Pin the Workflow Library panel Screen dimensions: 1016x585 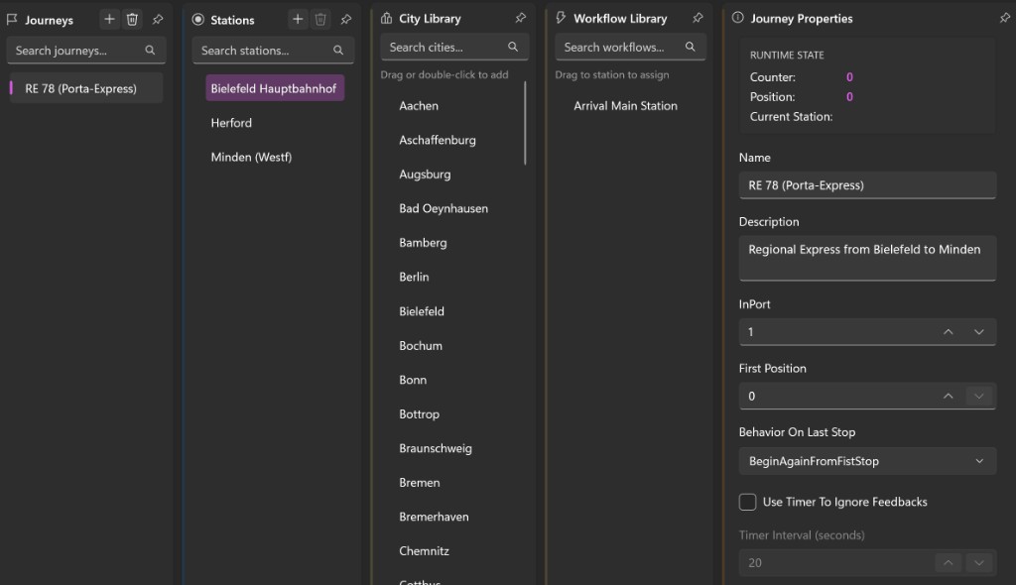tap(698, 18)
